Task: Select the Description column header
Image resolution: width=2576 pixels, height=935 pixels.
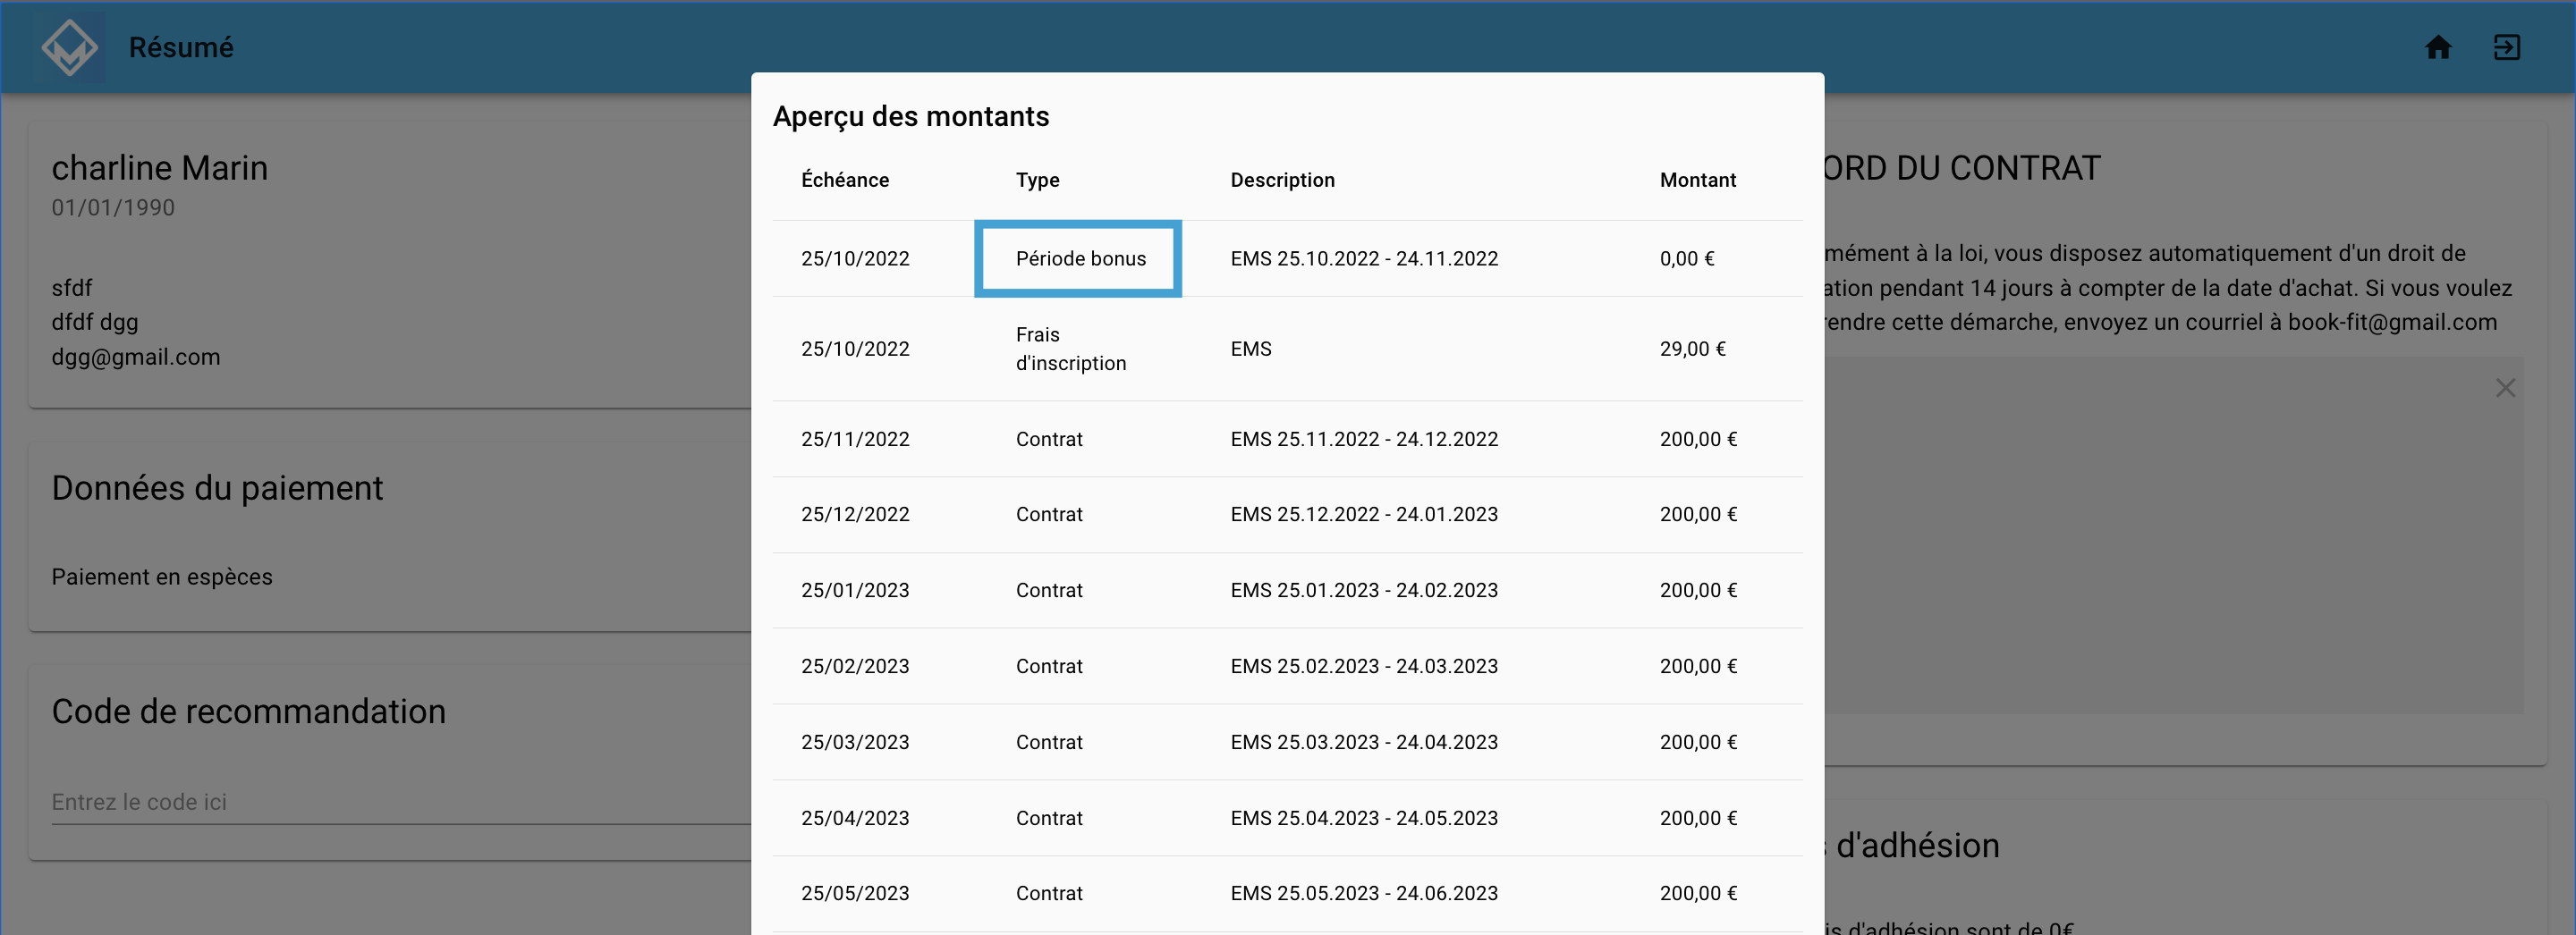Action: [1283, 180]
